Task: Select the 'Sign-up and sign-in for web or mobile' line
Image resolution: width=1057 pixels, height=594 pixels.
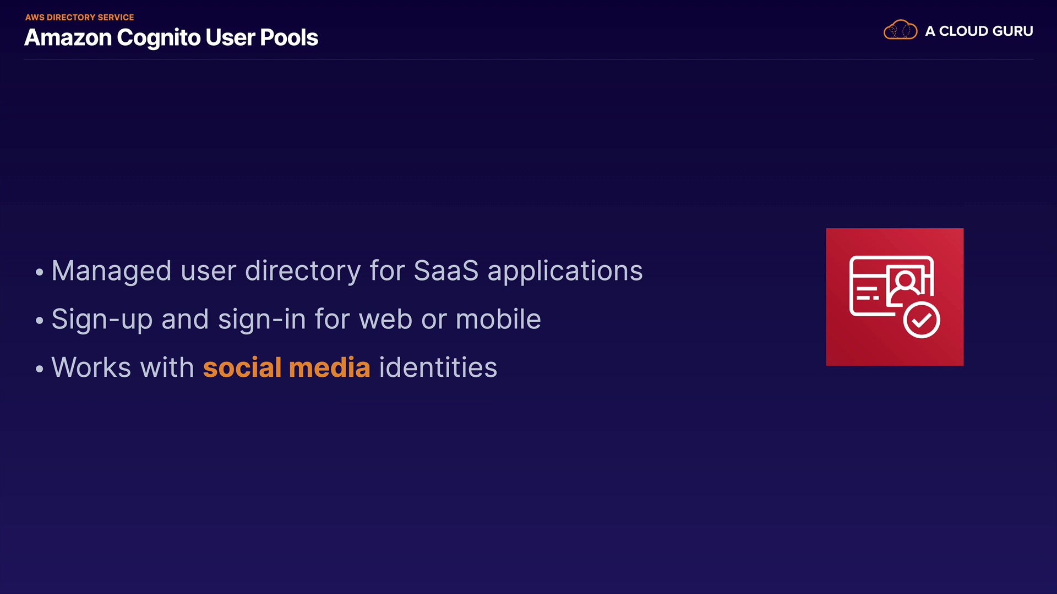Action: (296, 319)
